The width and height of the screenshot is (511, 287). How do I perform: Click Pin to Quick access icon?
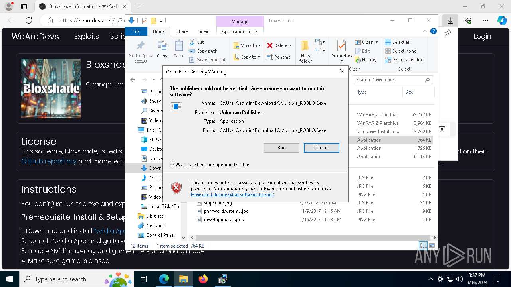141,46
